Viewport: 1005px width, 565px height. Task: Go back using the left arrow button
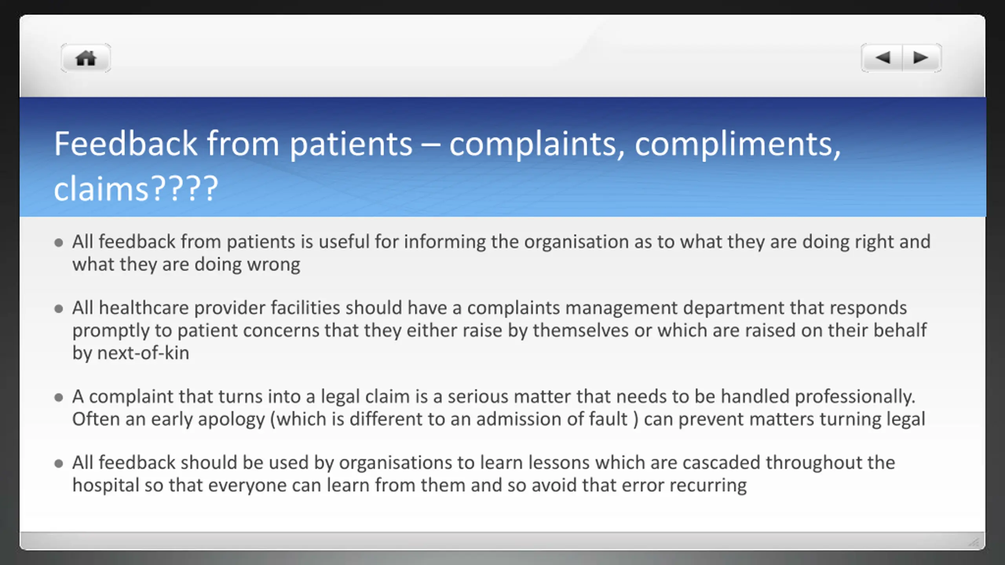coord(882,58)
